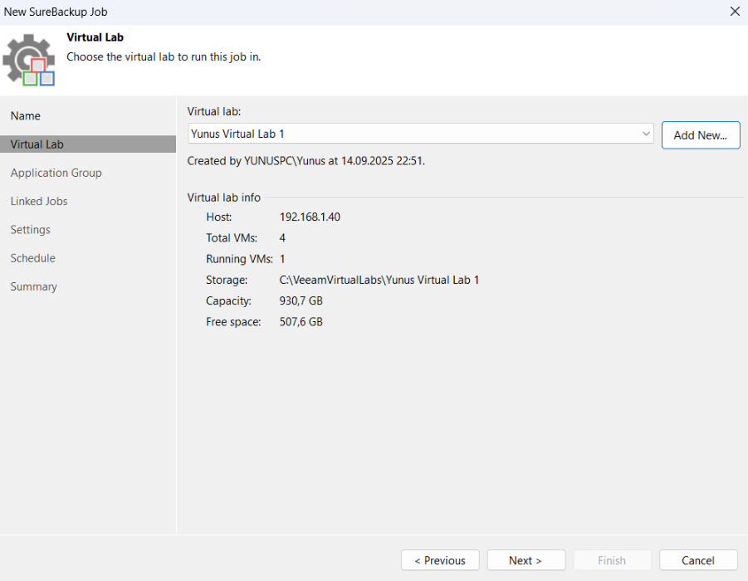
Task: Open the Linked Jobs step
Action: [39, 202]
